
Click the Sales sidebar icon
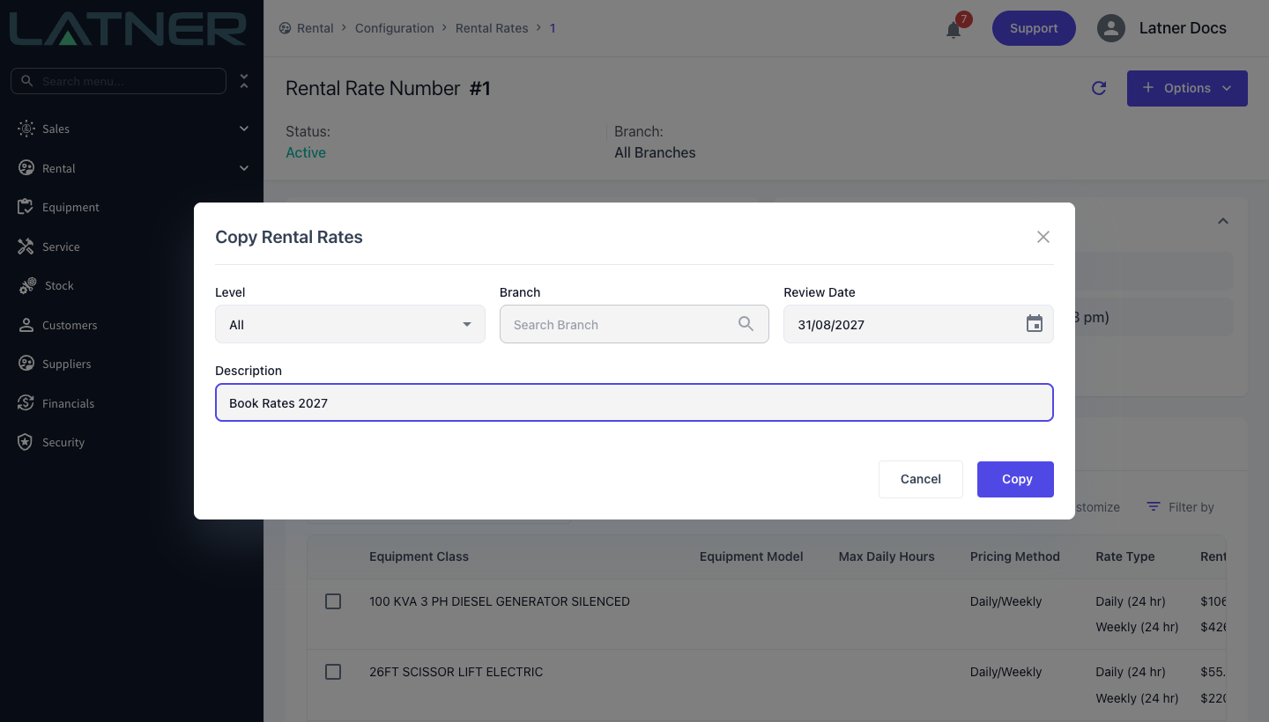pos(26,129)
